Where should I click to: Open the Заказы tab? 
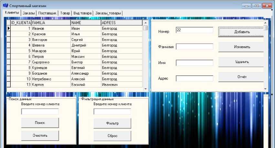(x=28, y=13)
